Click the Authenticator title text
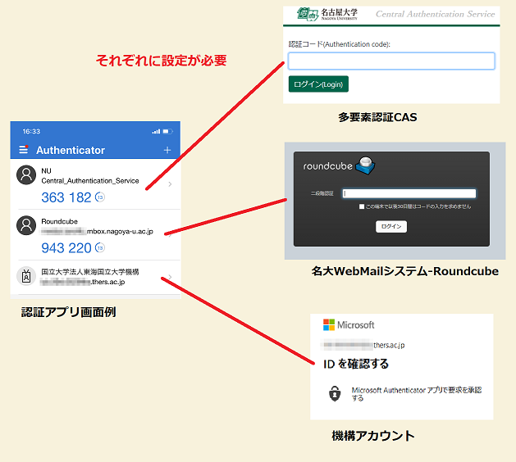Viewport: 516px width, 462px height. click(x=71, y=150)
